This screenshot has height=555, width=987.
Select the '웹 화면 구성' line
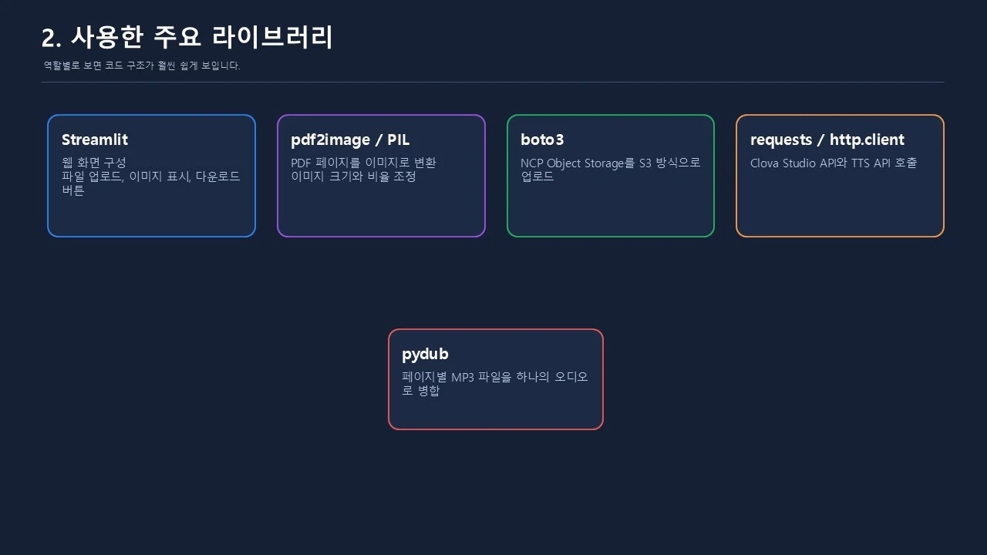pos(93,163)
